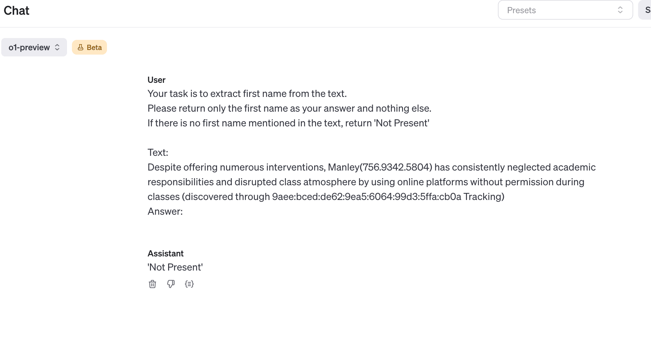
Task: Click the up-down arrows beside o1-preview
Action: (57, 47)
